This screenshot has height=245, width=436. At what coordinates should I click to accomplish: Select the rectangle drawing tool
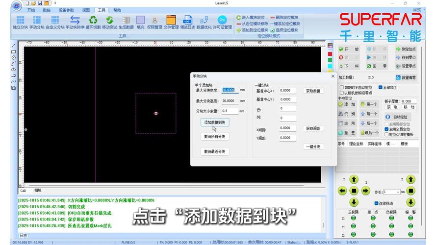(13, 51)
